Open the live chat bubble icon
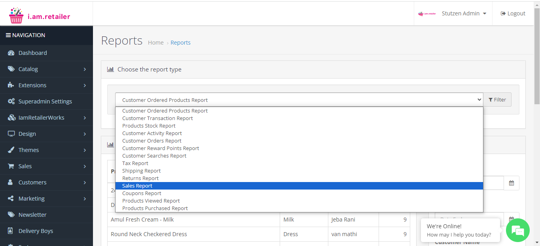Viewport: 540px width, 246px height. 517,230
